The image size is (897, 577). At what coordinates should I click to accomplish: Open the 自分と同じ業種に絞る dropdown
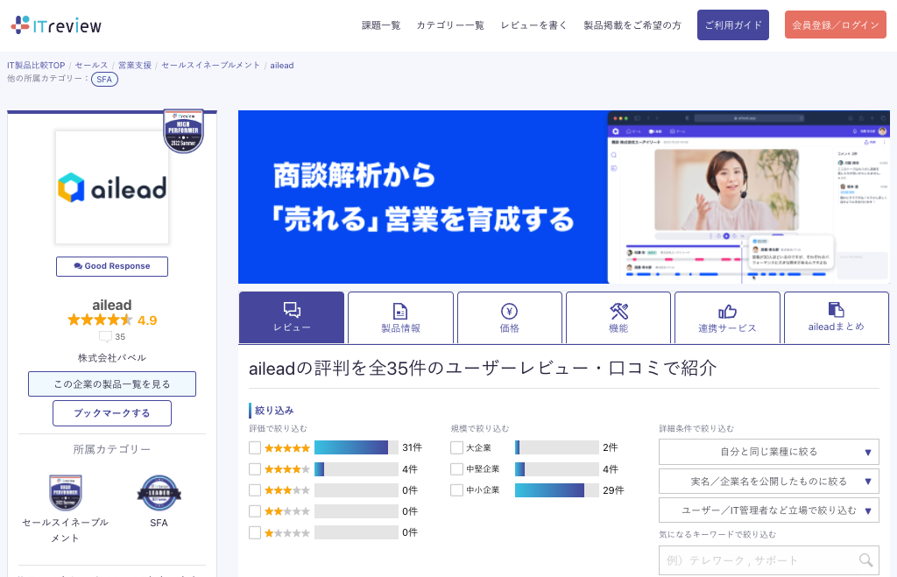[769, 452]
